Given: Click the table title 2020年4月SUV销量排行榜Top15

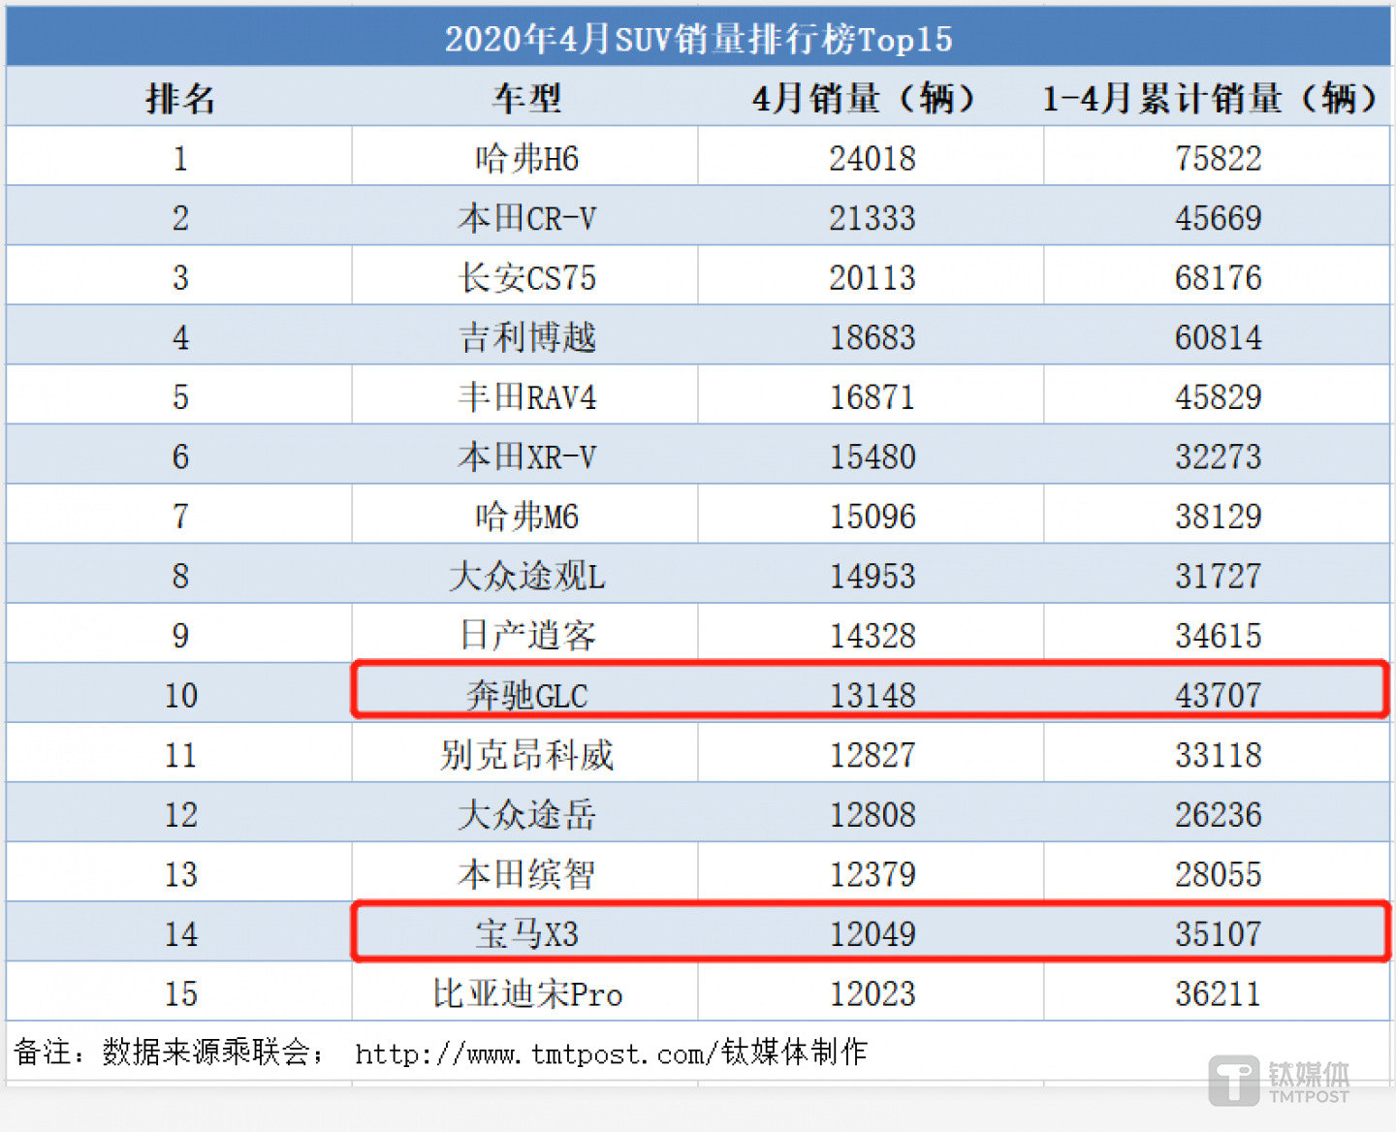Looking at the screenshot, I should click(698, 39).
